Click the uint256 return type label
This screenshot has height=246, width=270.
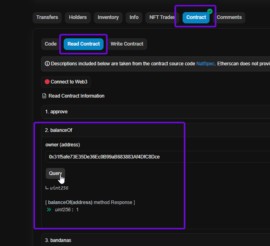pos(59,188)
